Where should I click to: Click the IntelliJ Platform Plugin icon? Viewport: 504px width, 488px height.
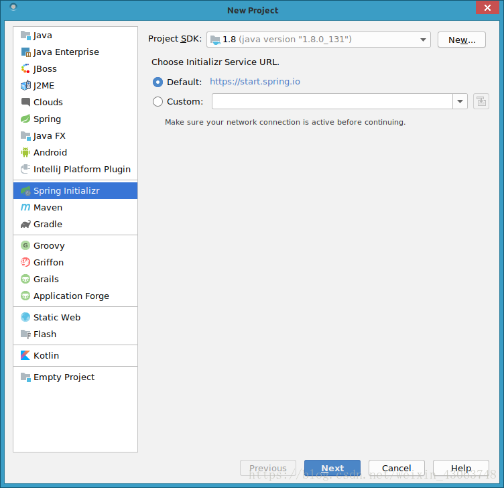pos(25,169)
